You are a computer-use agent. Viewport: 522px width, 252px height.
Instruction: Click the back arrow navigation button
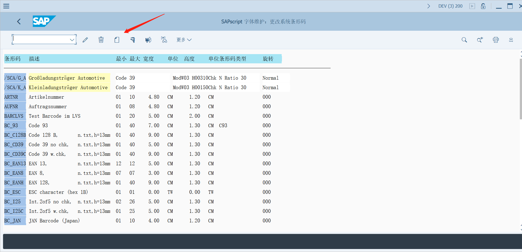(19, 21)
